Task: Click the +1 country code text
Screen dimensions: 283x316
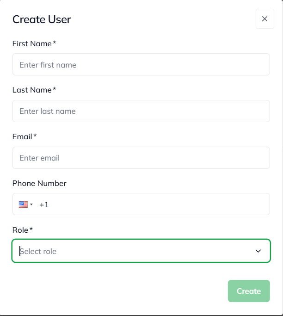Action: [44, 204]
